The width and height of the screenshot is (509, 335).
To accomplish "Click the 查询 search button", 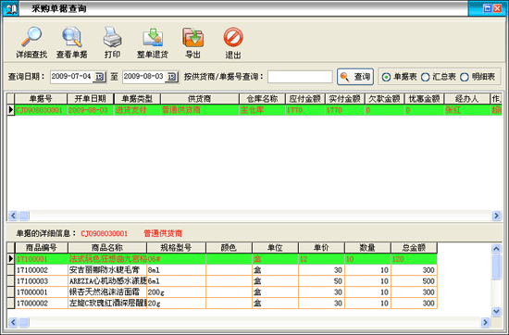I will (x=355, y=77).
